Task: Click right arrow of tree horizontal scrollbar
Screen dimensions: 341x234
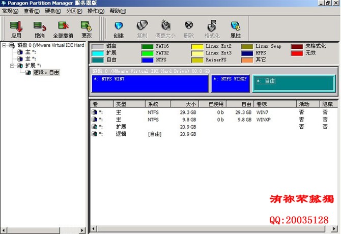Action: [82, 230]
